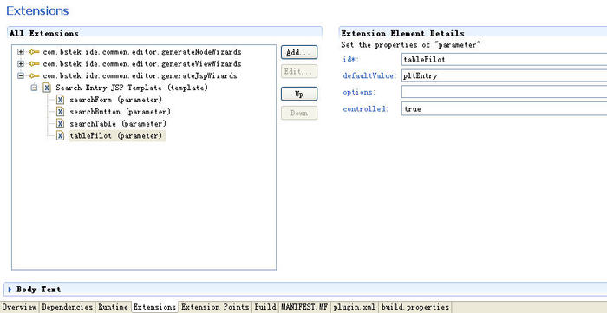Image resolution: width=607 pixels, height=313 pixels.
Task: Click the All Extensions section header
Action: pyautogui.click(x=44, y=34)
